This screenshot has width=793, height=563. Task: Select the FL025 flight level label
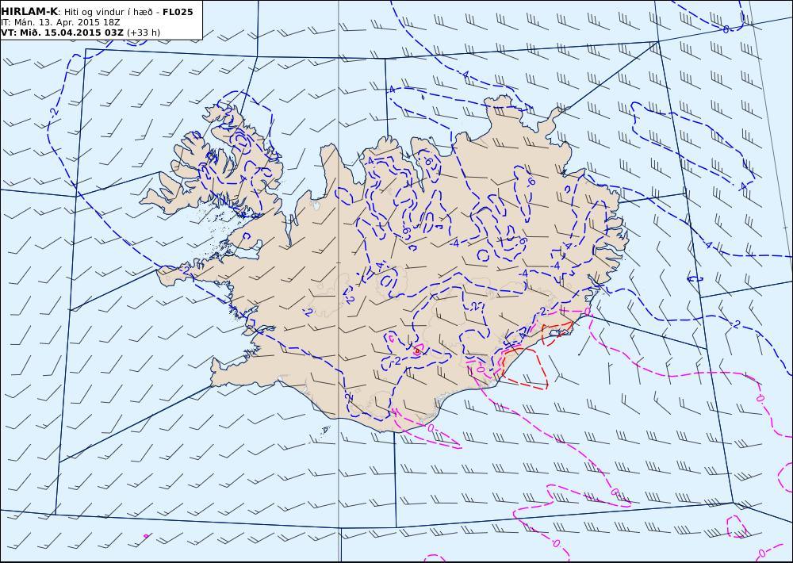(x=178, y=11)
